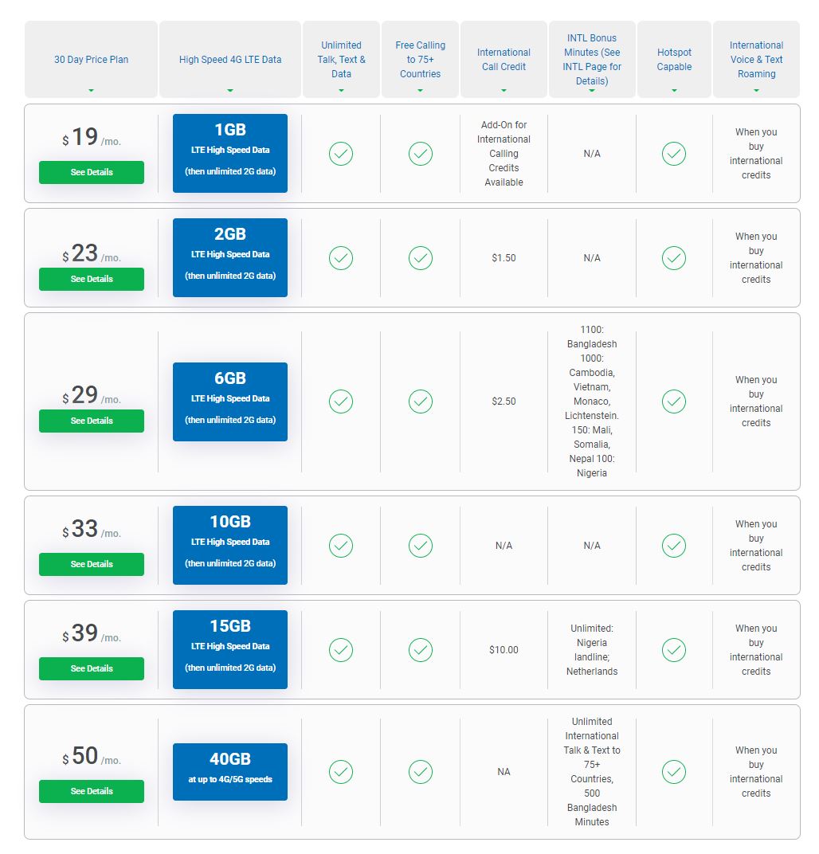Select the 10GB LTE High Speed Data tile
Image resolution: width=819 pixels, height=854 pixels.
(x=229, y=545)
